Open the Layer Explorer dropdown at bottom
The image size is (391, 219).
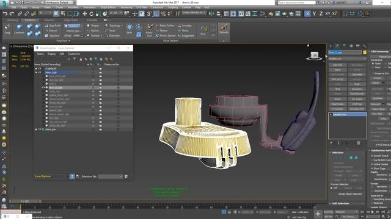click(51, 176)
